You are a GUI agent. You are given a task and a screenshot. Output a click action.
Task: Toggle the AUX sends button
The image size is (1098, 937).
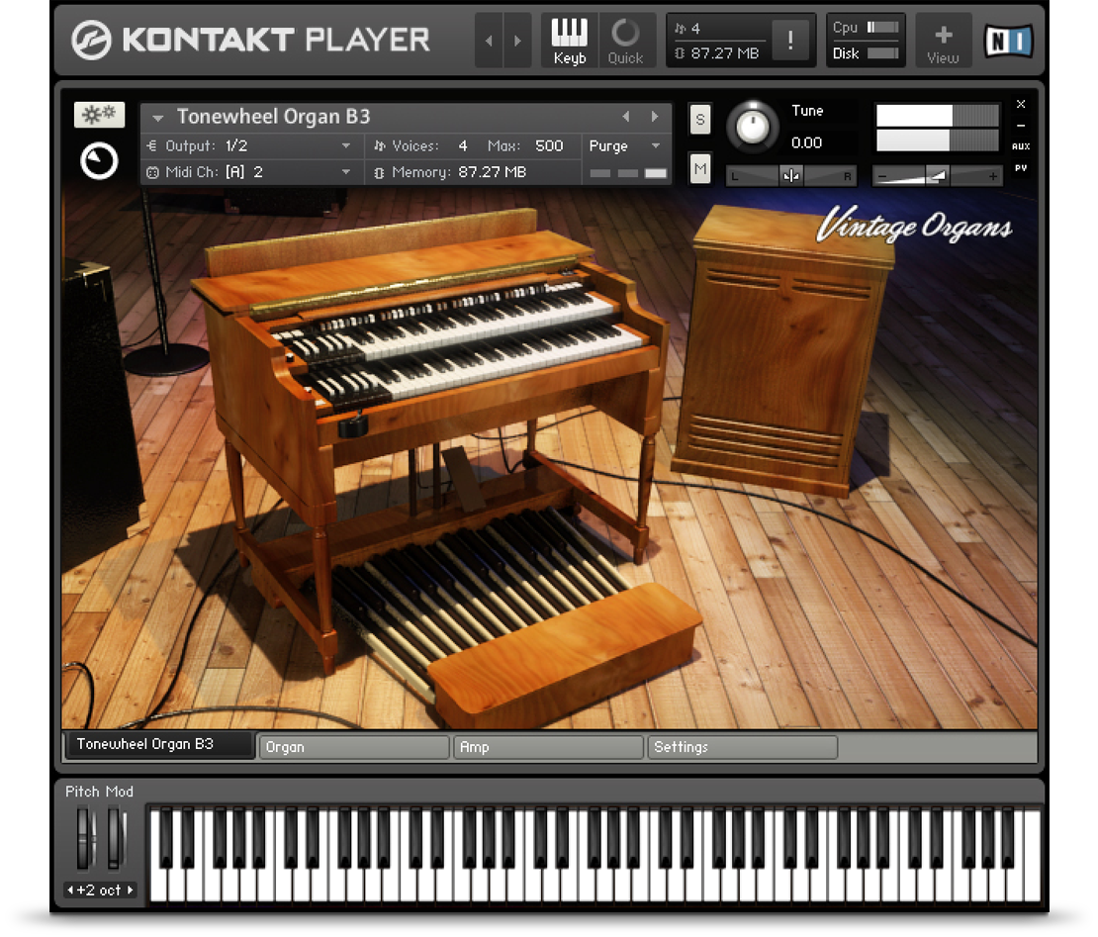tap(1021, 146)
